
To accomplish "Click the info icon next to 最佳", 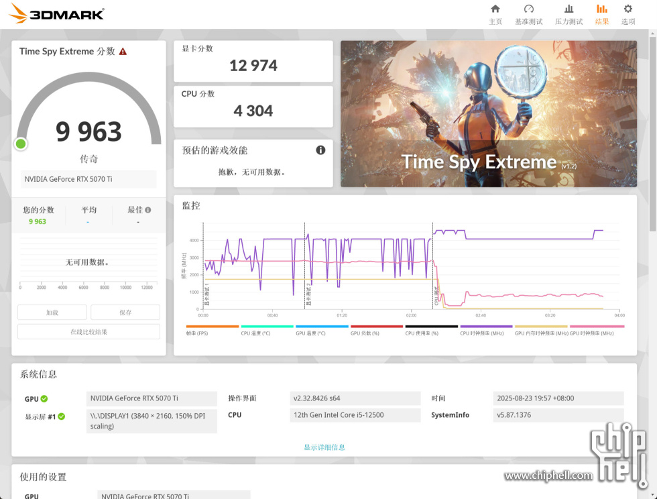I will [x=148, y=210].
